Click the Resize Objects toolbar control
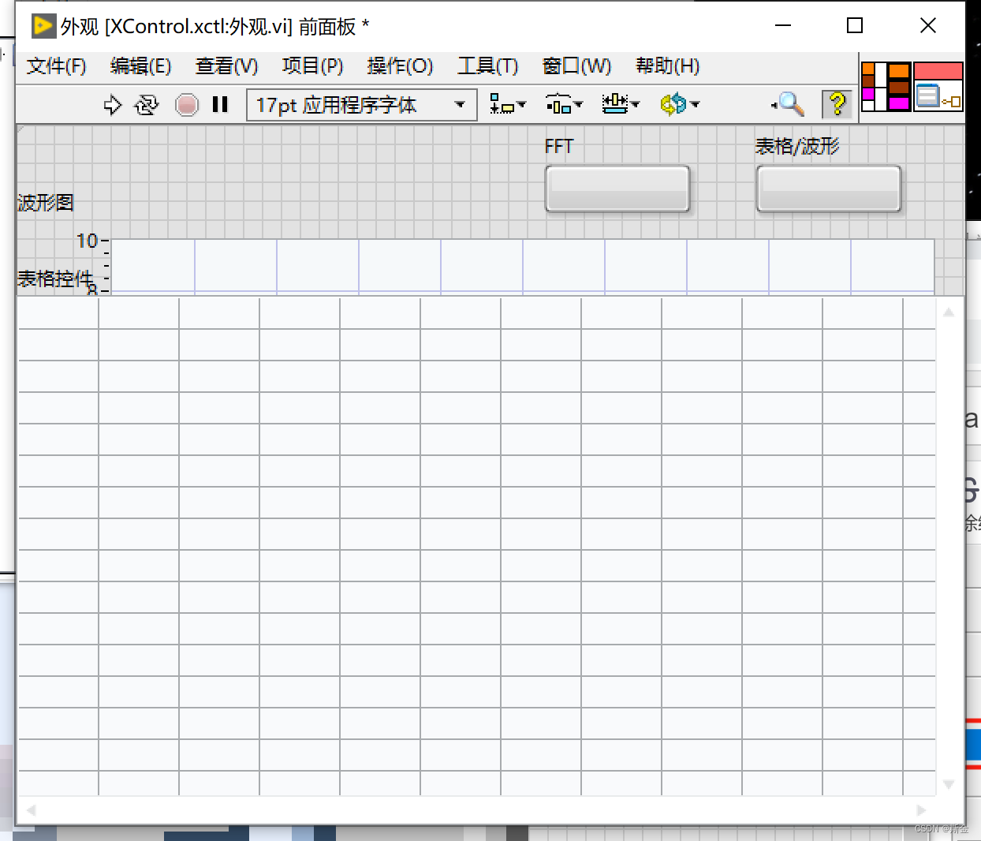This screenshot has width=981, height=841. tap(621, 103)
